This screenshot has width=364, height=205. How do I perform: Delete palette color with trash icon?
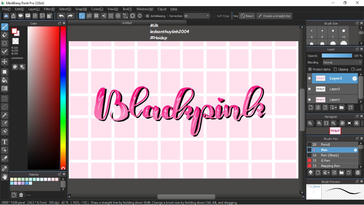click(x=21, y=195)
